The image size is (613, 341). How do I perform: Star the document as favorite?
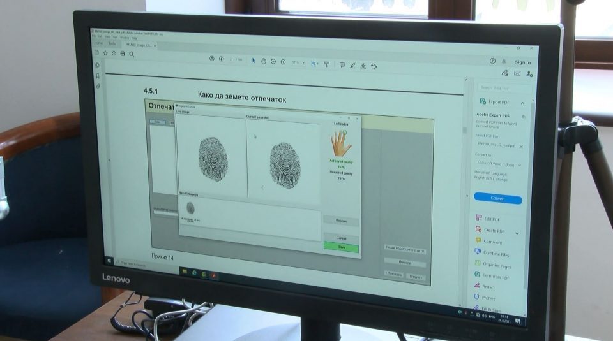click(105, 53)
